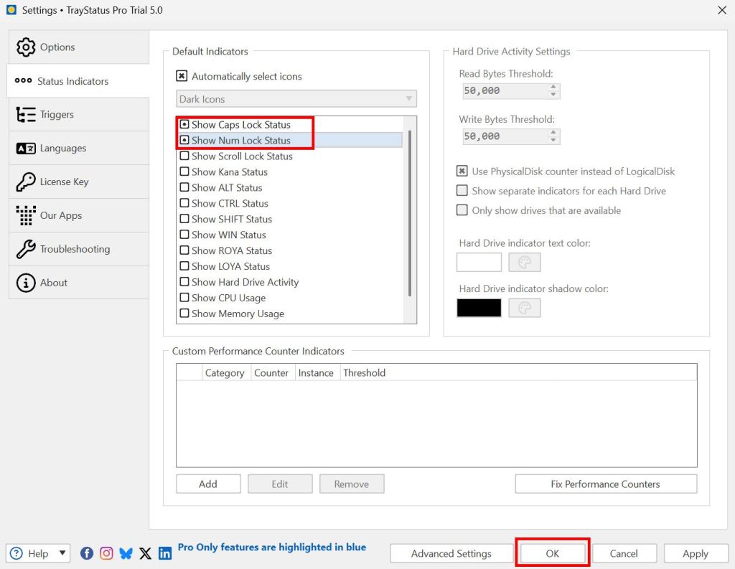This screenshot has width=735, height=569.
Task: Enable Show LOYA Status checkbox
Action: pos(184,265)
